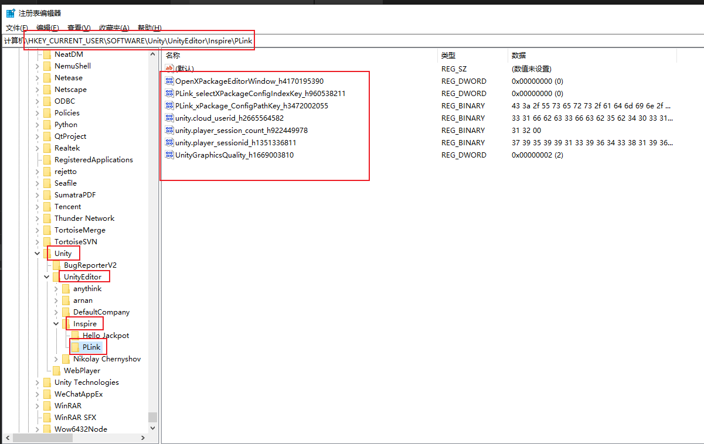Viewport: 704px width, 444px height.
Task: Open the 查看(V) menu
Action: pos(79,28)
